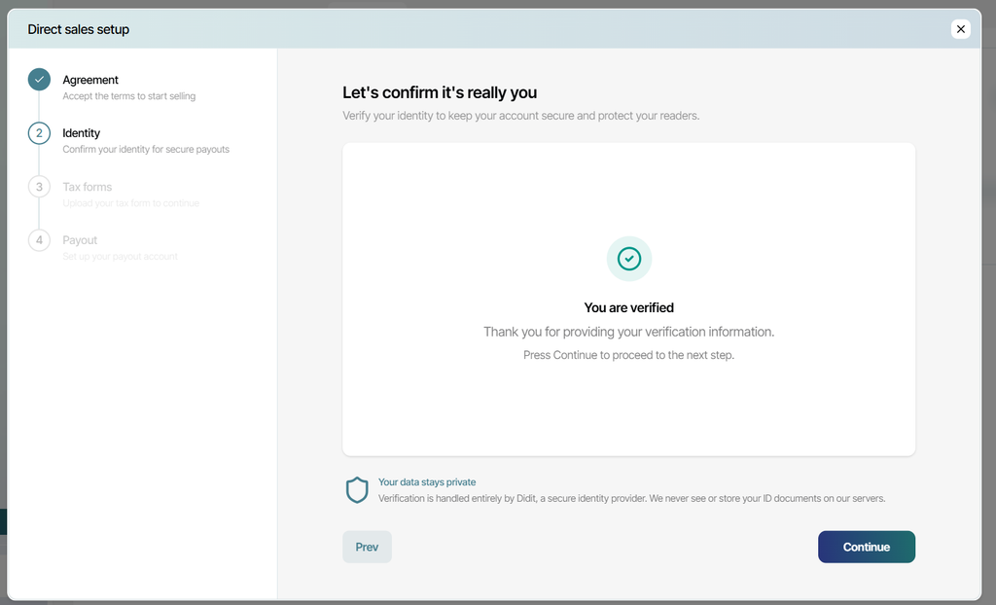Click 'Verify your identity to keep' subtitle
The image size is (996, 605).
point(521,116)
